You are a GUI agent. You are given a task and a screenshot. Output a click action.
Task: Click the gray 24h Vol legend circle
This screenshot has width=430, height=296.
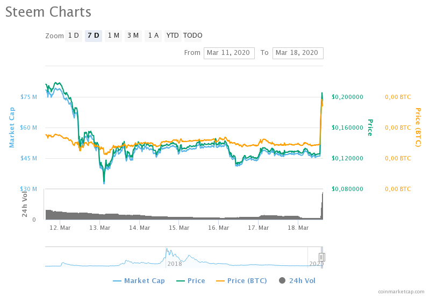tap(282, 280)
